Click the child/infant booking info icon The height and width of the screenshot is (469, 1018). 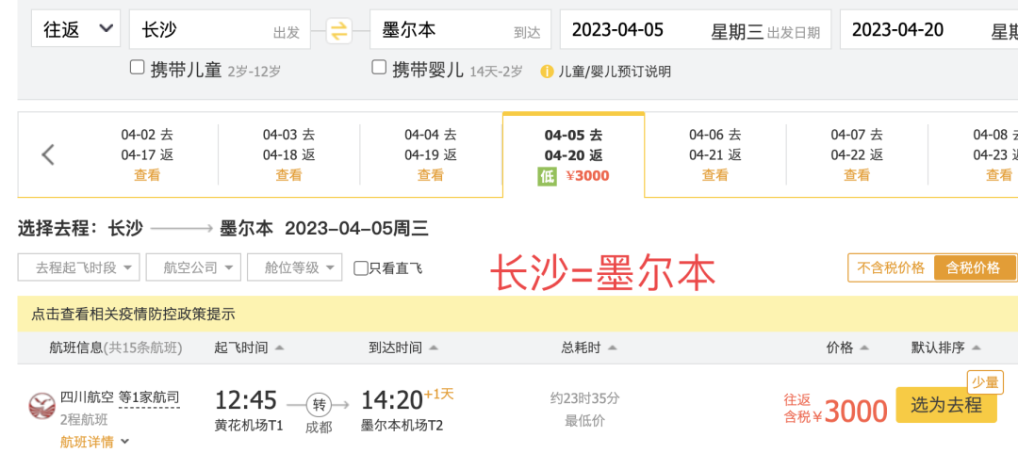(547, 72)
